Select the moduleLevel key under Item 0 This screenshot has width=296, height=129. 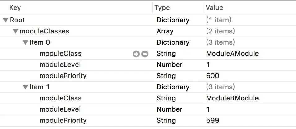pyautogui.click(x=60, y=65)
